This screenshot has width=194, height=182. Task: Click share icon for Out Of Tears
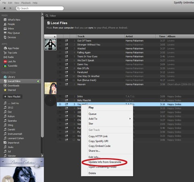(66, 40)
